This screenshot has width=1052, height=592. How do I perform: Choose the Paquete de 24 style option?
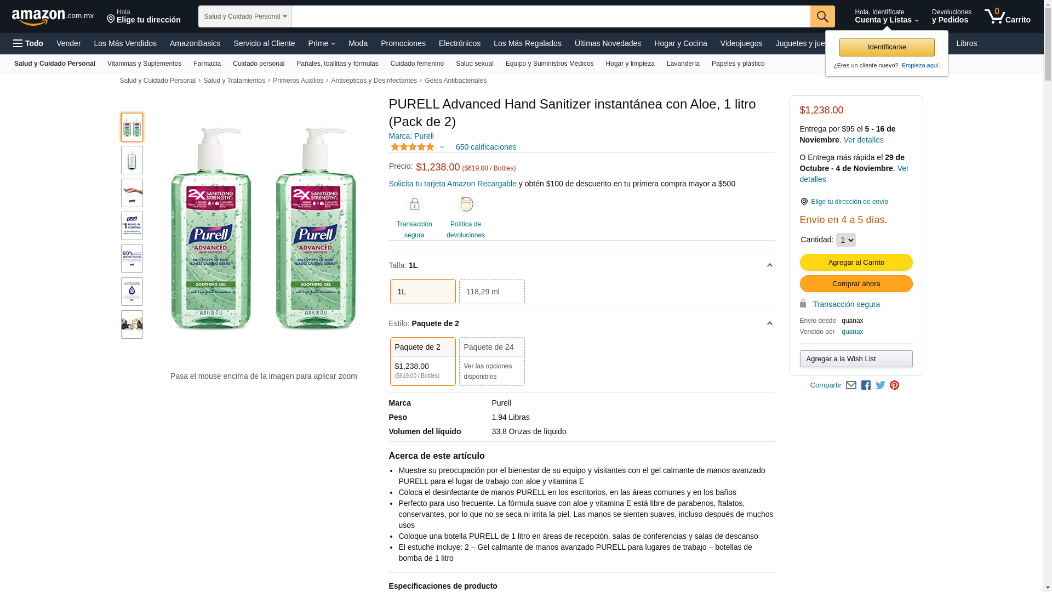(x=491, y=361)
